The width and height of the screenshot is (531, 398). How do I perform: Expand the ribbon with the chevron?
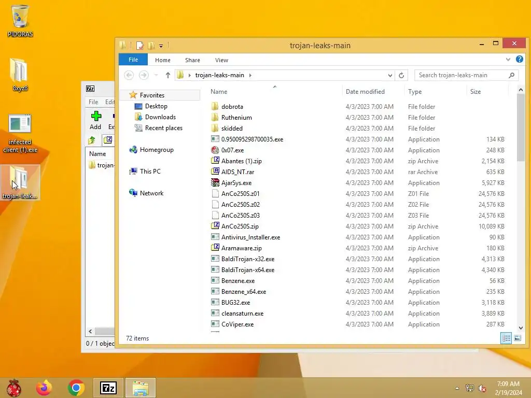(x=508, y=59)
